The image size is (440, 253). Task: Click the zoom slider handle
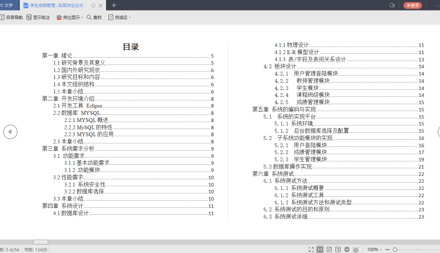click(x=395, y=249)
